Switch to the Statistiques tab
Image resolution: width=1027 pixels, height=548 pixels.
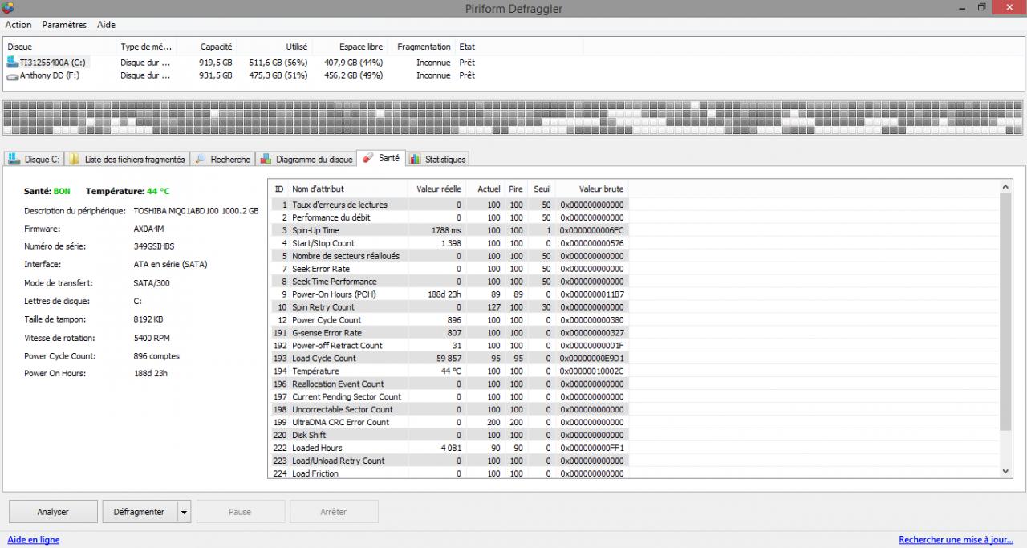click(x=437, y=159)
